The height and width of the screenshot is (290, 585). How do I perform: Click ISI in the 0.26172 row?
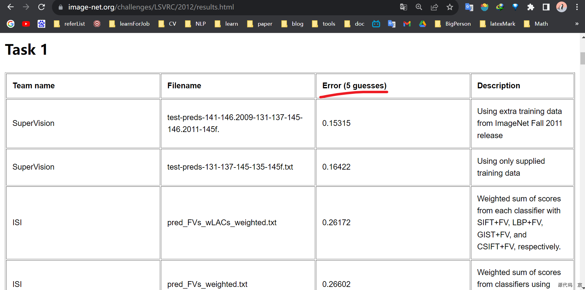tap(17, 222)
